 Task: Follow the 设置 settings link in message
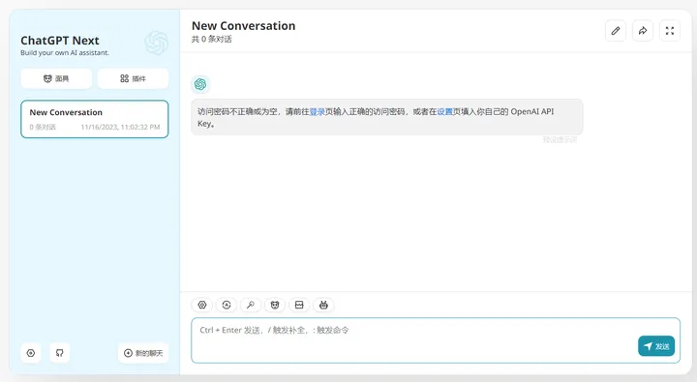pos(444,112)
